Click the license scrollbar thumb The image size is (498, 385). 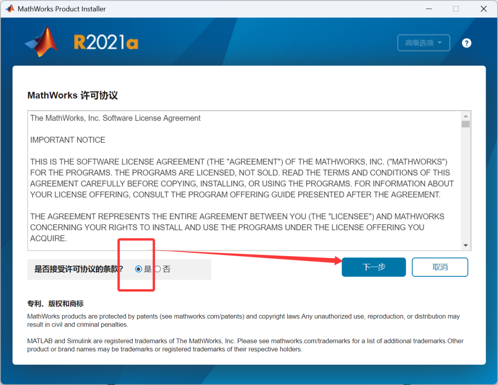click(x=466, y=124)
